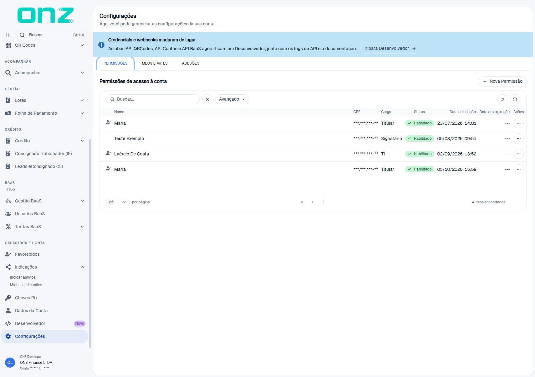Click Nova Permissão button
This screenshot has width=535, height=377.
pos(502,81)
